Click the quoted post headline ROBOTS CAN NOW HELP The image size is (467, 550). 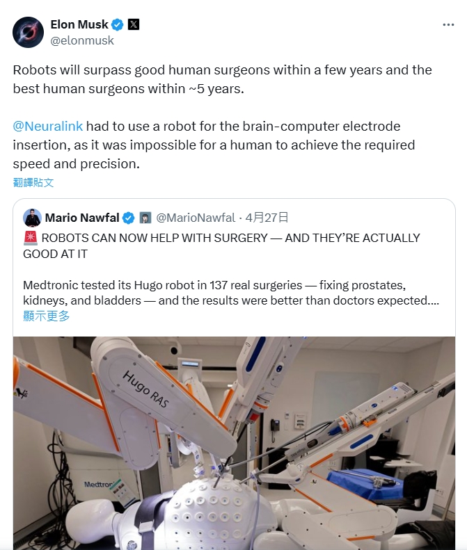click(x=221, y=246)
